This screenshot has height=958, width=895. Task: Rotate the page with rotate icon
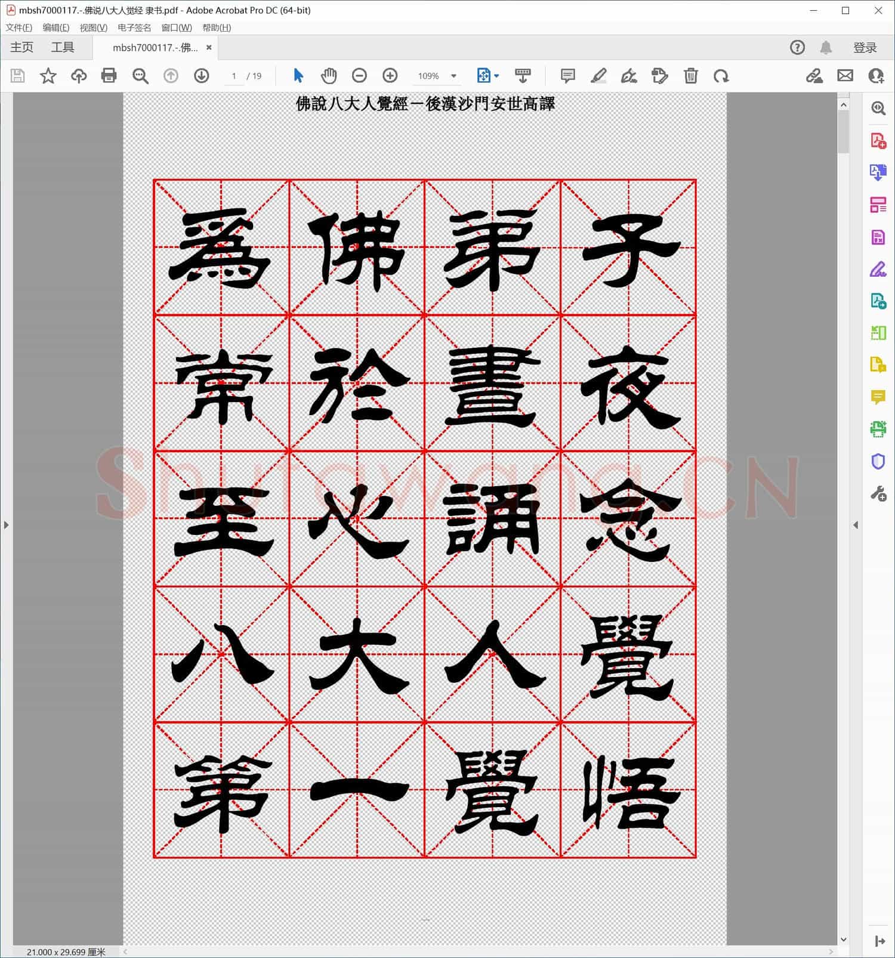pos(721,76)
